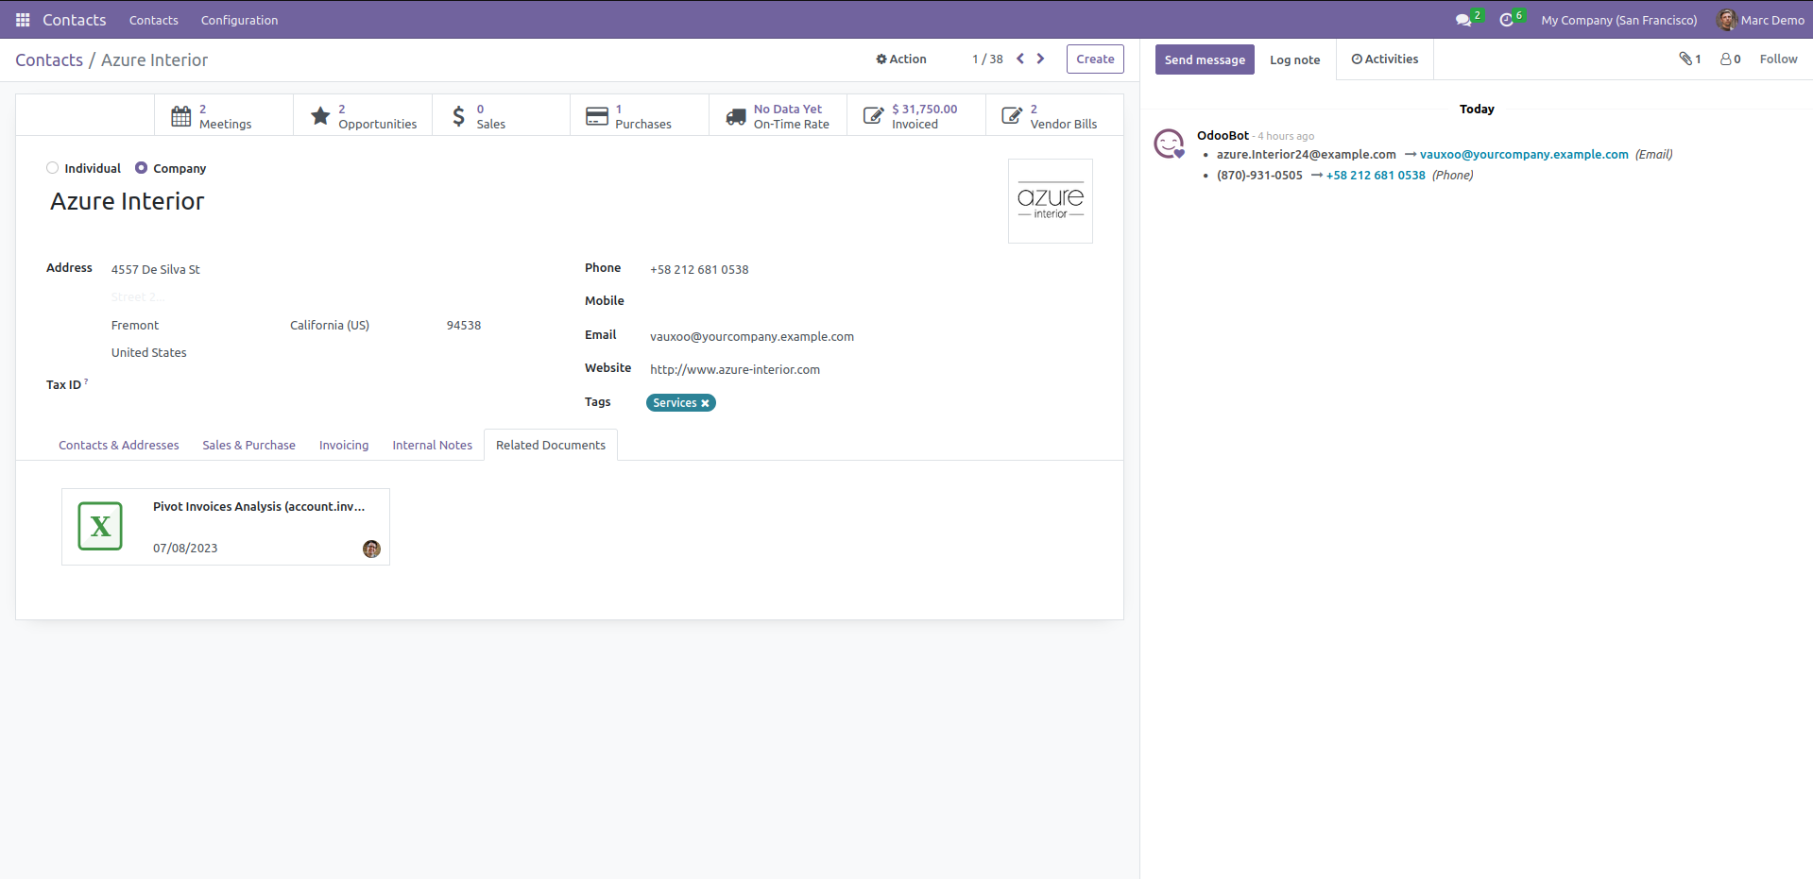Viewport: 1813px width, 879px height.
Task: Go back to Contacts breadcrumb
Action: 49,59
